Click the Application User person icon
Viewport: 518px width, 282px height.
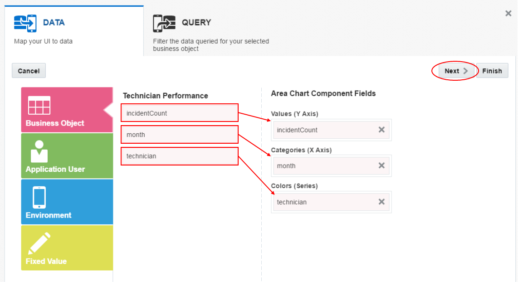click(39, 151)
